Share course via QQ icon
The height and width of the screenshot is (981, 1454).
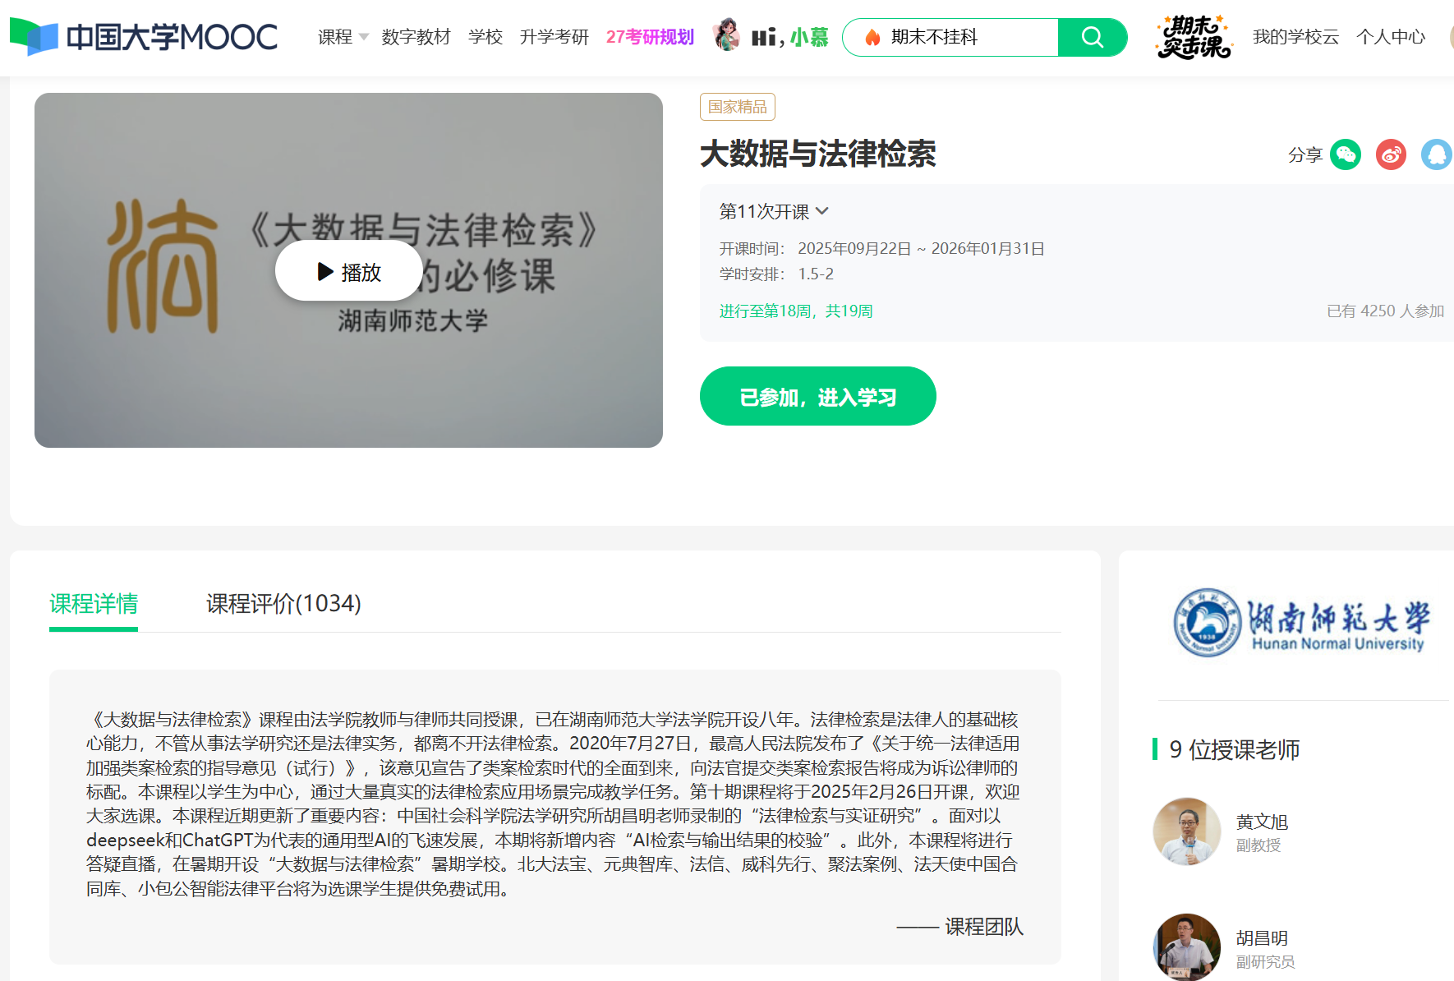(x=1436, y=154)
